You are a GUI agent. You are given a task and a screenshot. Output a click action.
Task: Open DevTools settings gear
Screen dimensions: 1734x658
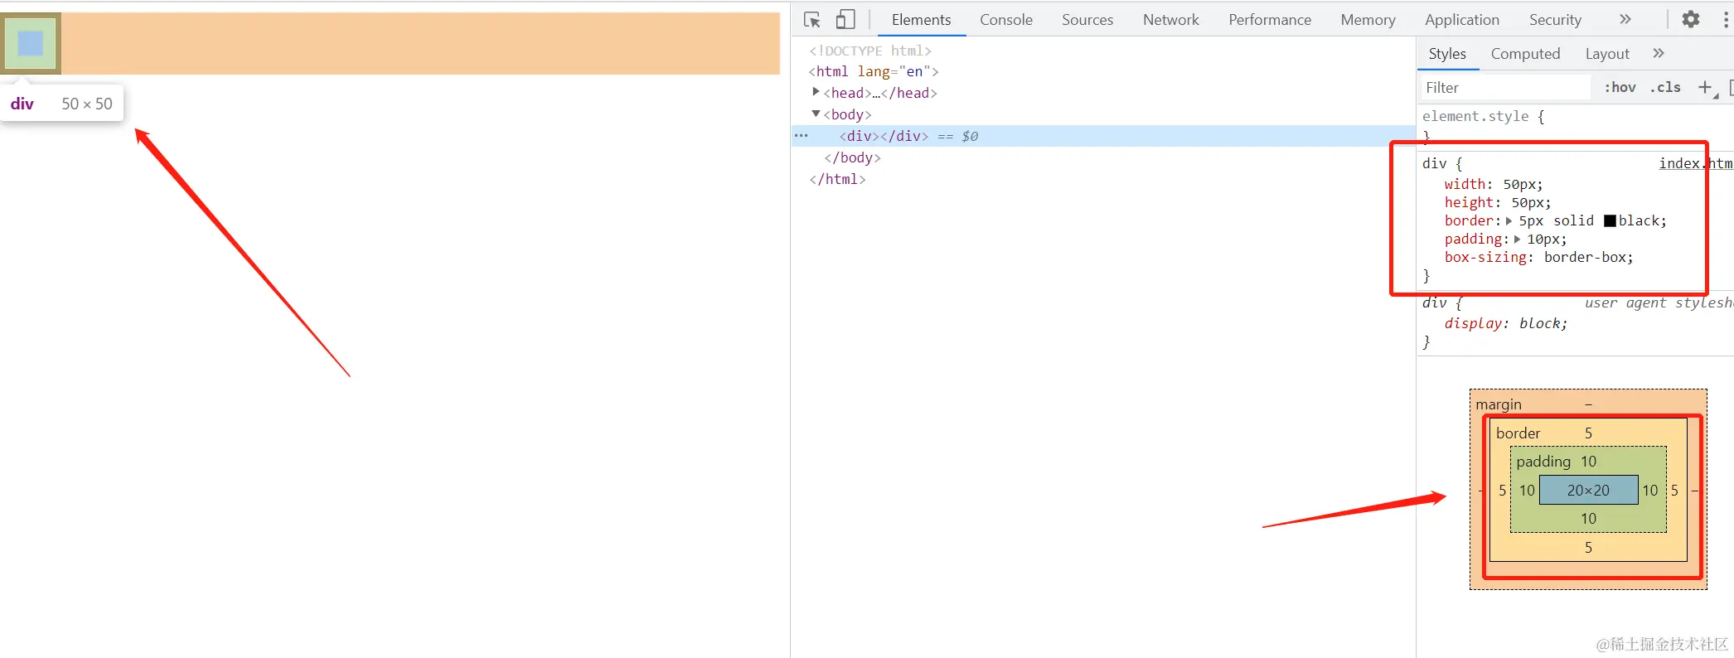(x=1691, y=19)
